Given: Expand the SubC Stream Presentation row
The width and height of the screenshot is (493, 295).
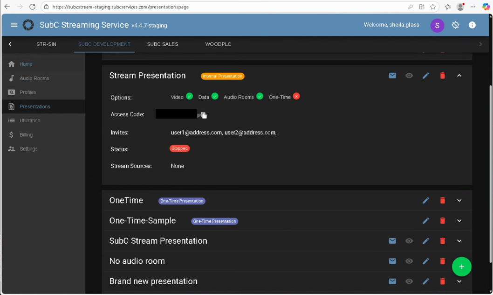Looking at the screenshot, I should (x=459, y=241).
